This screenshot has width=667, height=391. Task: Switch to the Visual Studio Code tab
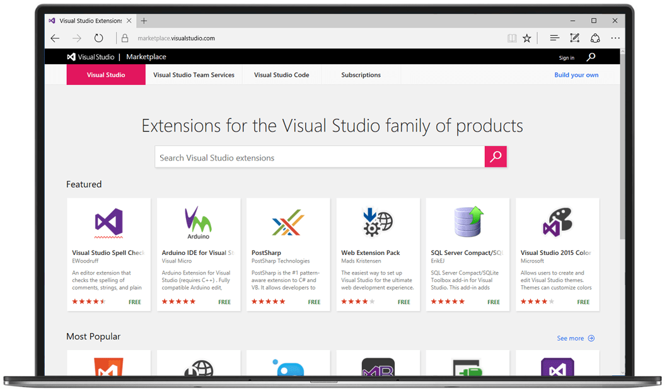click(x=281, y=74)
